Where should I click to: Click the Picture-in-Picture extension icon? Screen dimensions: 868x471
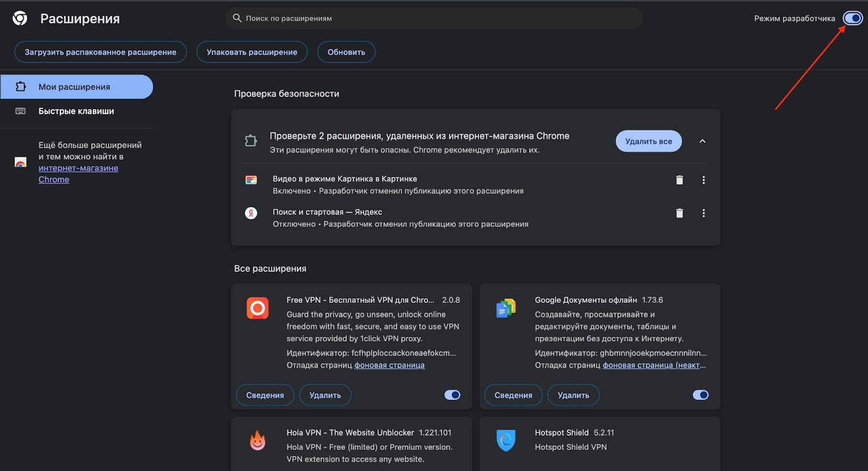[251, 180]
